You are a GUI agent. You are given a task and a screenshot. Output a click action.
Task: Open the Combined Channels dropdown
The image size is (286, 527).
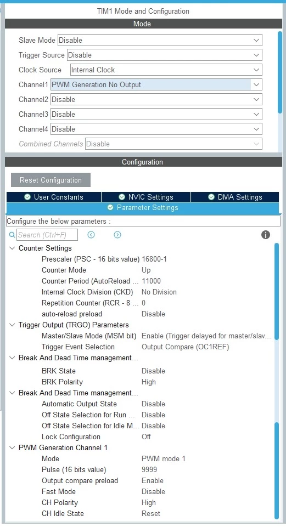[173, 144]
